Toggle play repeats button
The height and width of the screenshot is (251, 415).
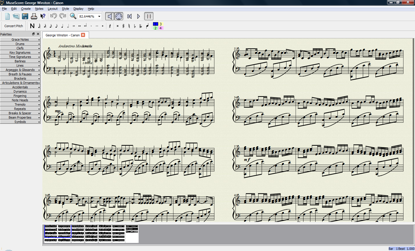coord(149,16)
